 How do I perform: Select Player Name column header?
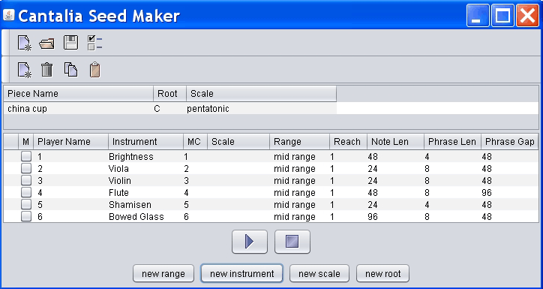pyautogui.click(x=71, y=142)
